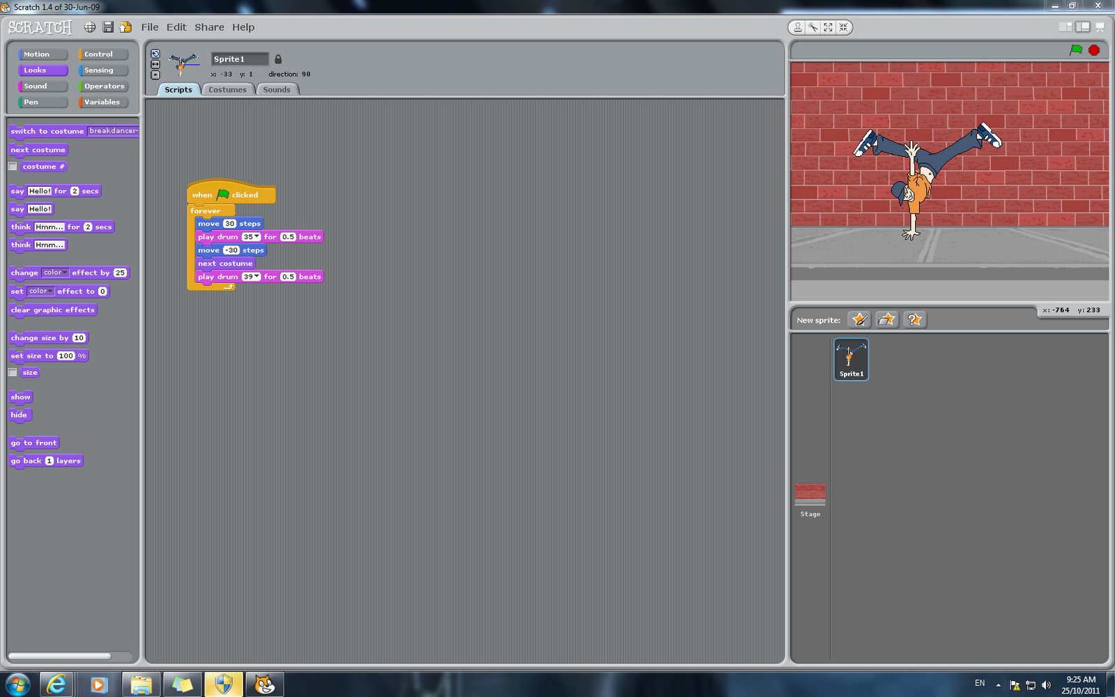
Task: Click the Sprite1 name input field
Action: [240, 59]
